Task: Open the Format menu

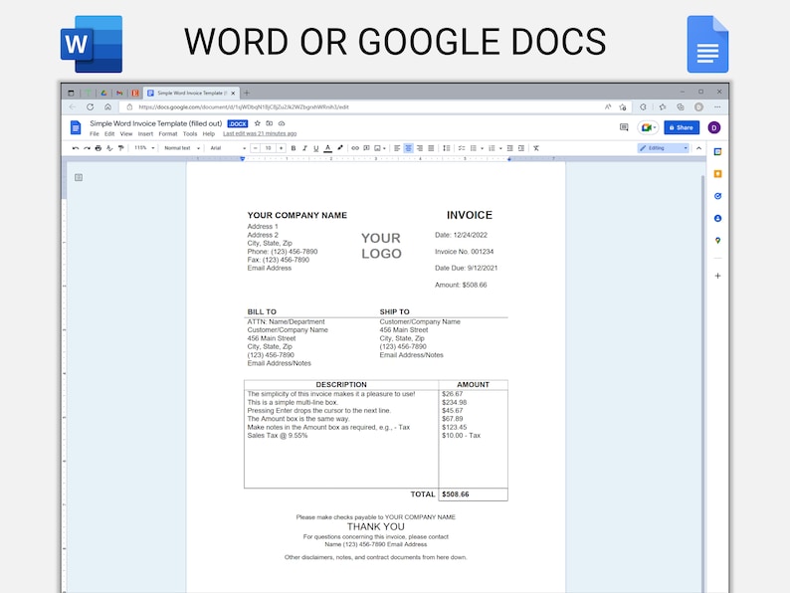Action: [x=168, y=134]
